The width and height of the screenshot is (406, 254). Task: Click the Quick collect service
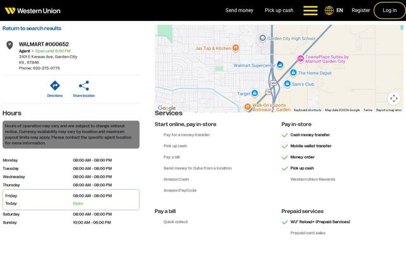(x=176, y=222)
